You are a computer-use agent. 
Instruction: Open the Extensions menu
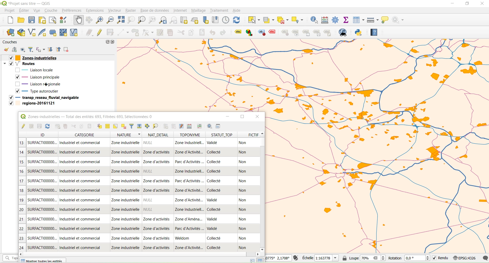tap(95, 10)
